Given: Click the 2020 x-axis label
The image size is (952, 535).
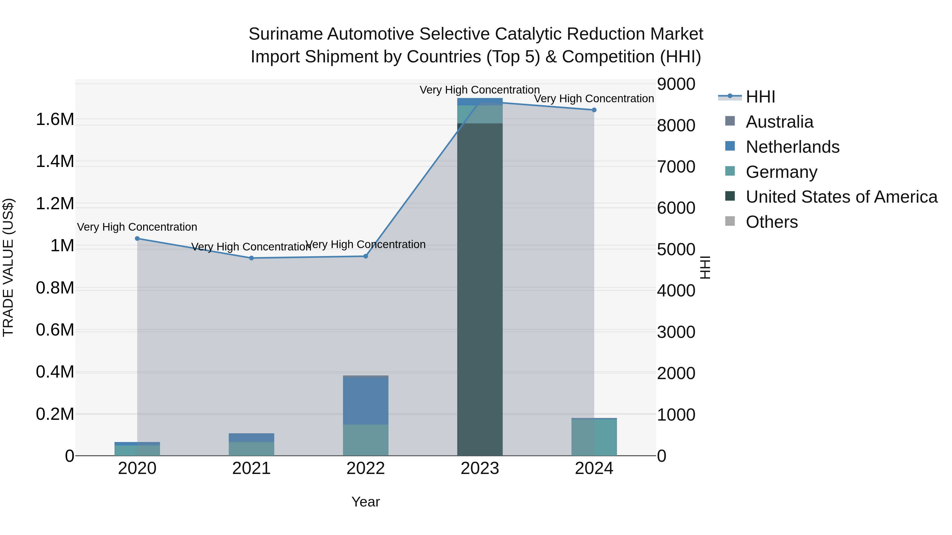Looking at the screenshot, I should [137, 468].
